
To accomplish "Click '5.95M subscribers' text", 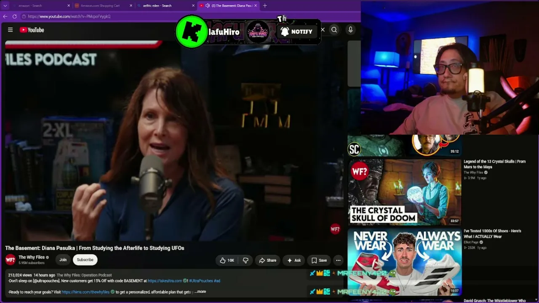I will pos(32,263).
